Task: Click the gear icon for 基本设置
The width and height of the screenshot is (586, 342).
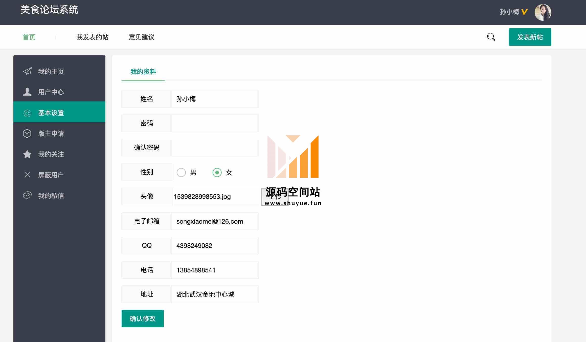Action: tap(27, 113)
